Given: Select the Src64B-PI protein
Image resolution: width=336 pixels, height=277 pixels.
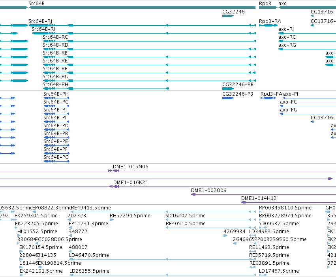Looking at the screenshot, I should (56, 122).
